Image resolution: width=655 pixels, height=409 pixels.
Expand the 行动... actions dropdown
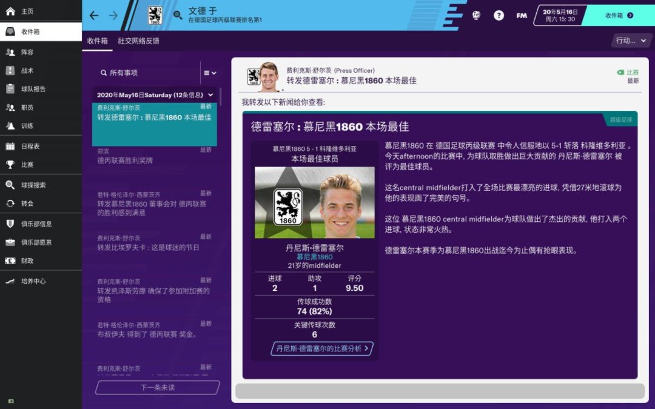point(631,41)
